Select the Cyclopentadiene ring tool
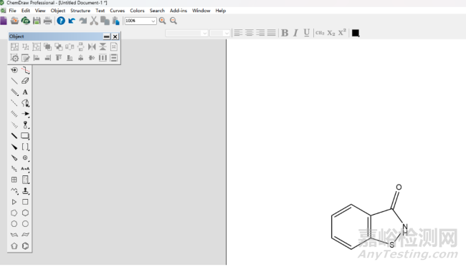Screen dimensions: 466x267 tap(14, 246)
